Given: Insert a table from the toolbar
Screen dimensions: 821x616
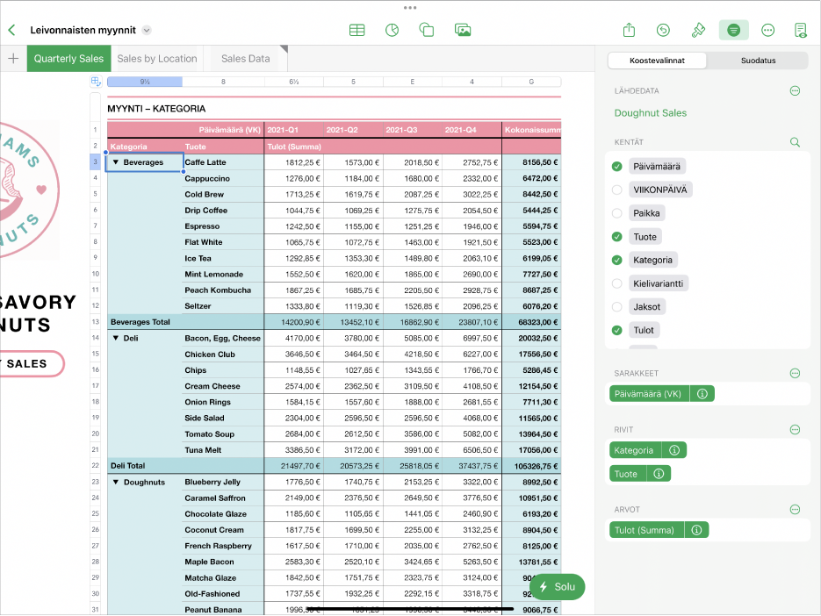Looking at the screenshot, I should [357, 31].
